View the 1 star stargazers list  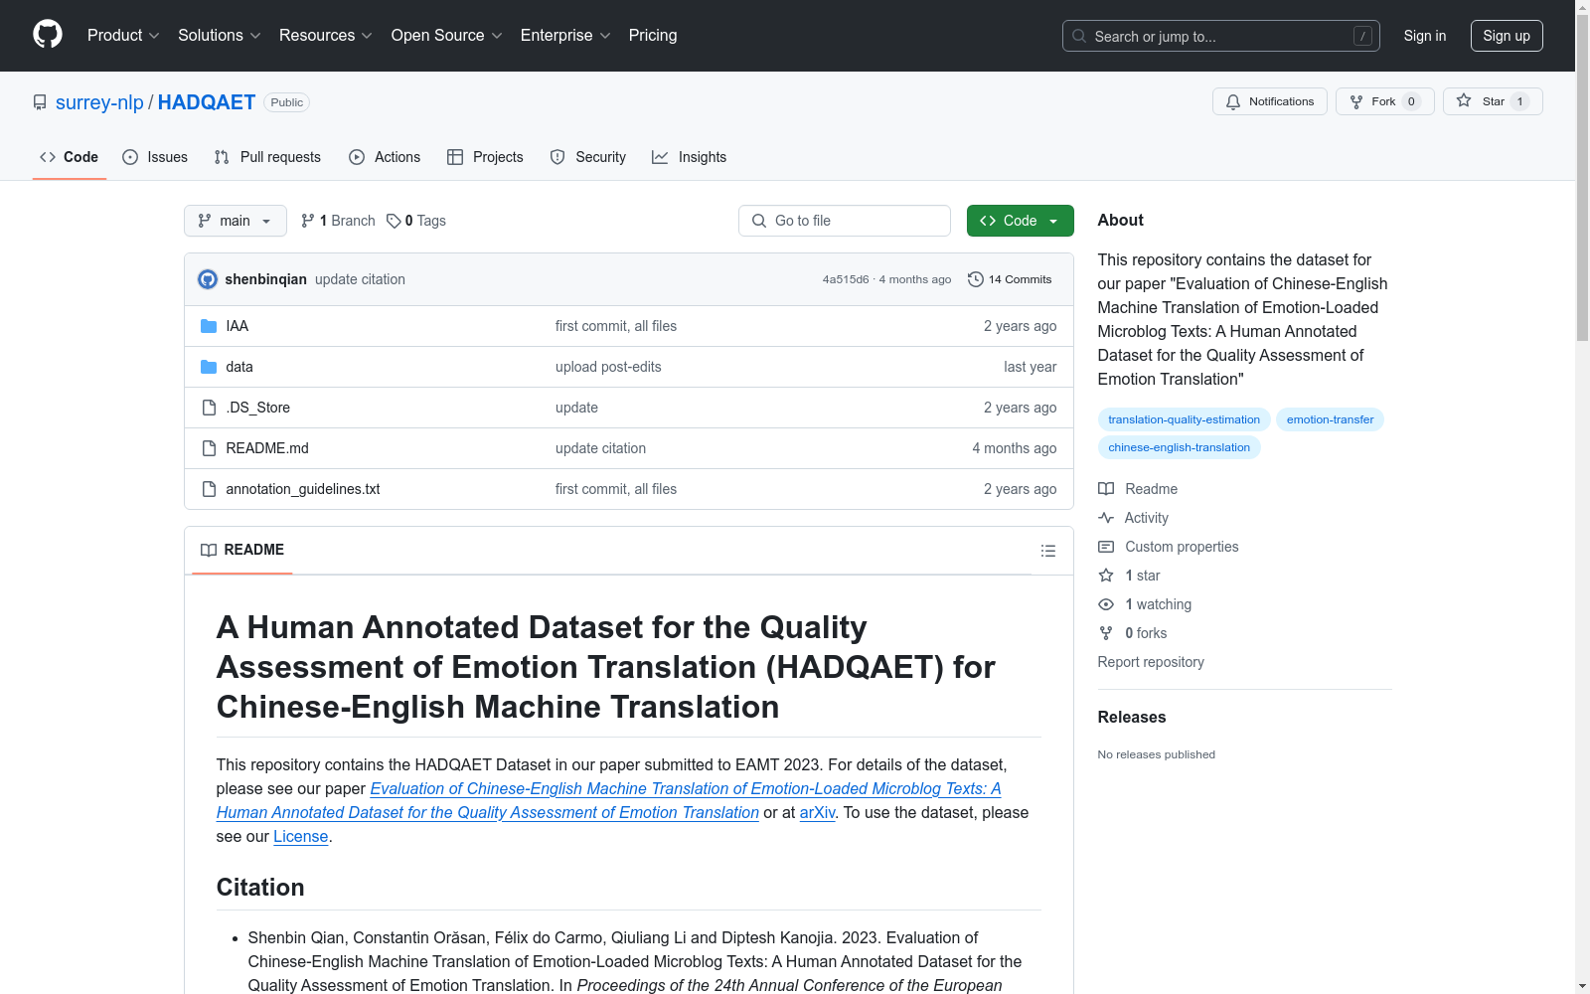point(1129,576)
